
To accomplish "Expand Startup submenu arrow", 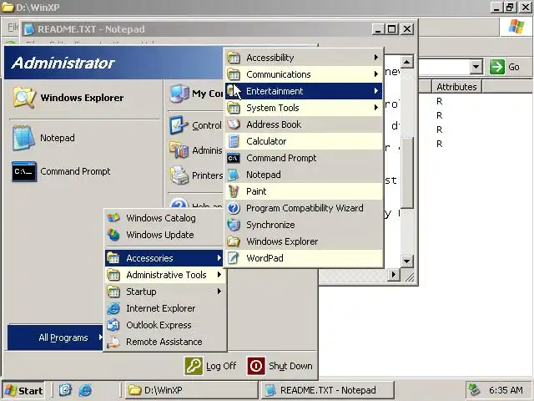I will click(219, 292).
